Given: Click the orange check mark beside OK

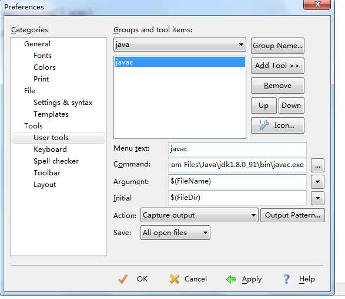Looking at the screenshot, I should [123, 279].
